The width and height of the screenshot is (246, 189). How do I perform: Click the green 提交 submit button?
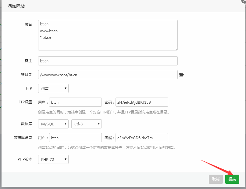[x=232, y=179]
